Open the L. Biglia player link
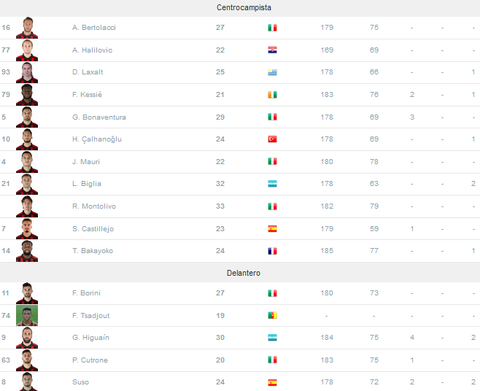This screenshot has width=480, height=391. (87, 184)
